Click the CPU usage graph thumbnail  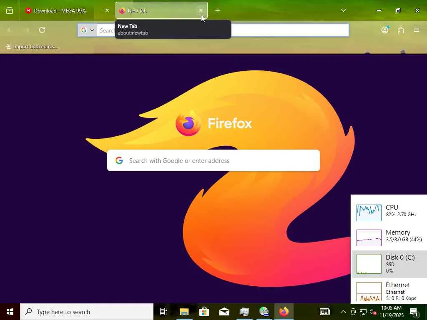tap(369, 213)
